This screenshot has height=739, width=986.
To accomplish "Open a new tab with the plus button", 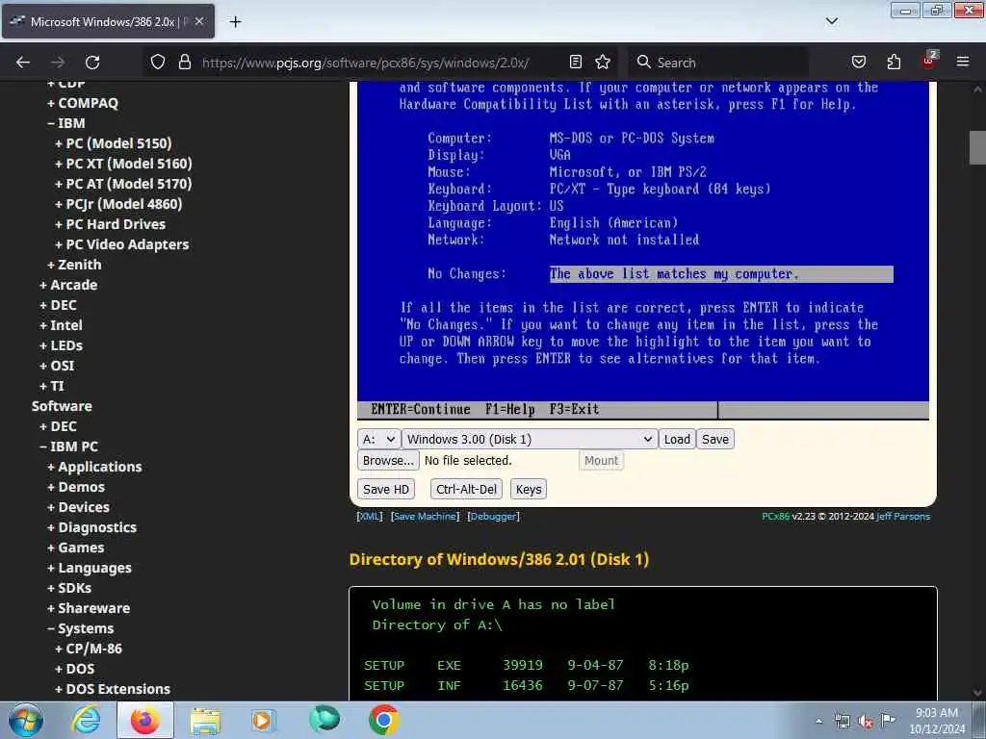I will (x=235, y=22).
